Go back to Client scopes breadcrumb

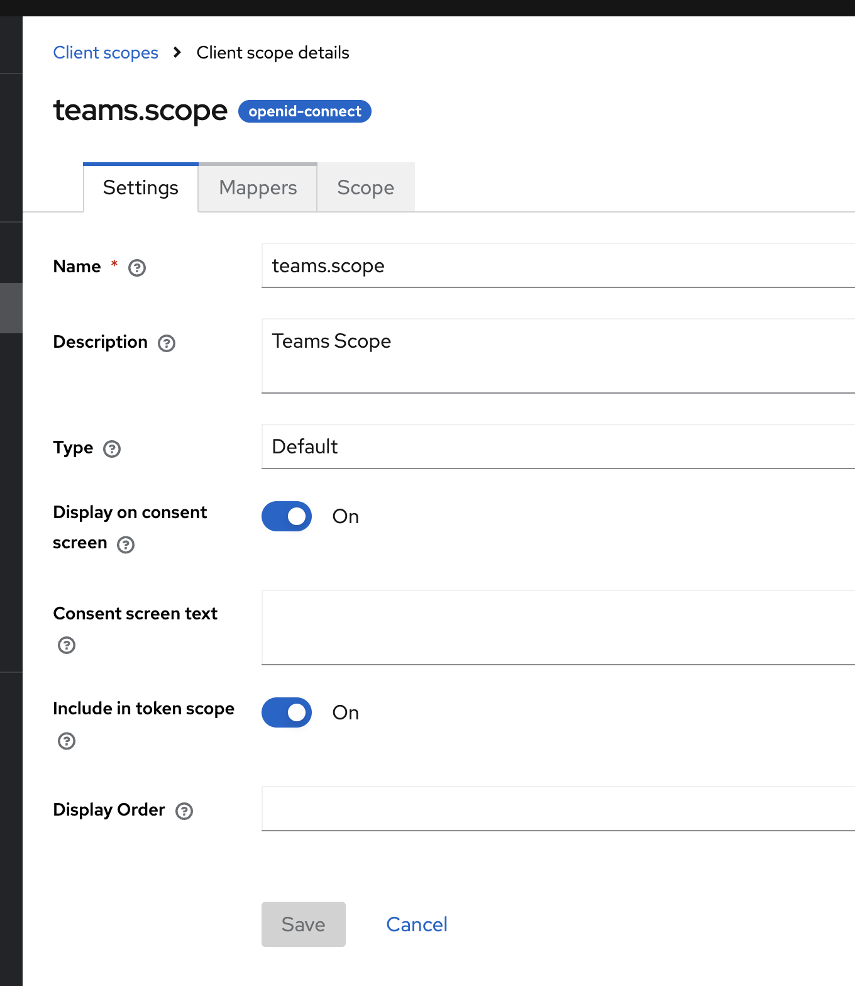click(106, 53)
